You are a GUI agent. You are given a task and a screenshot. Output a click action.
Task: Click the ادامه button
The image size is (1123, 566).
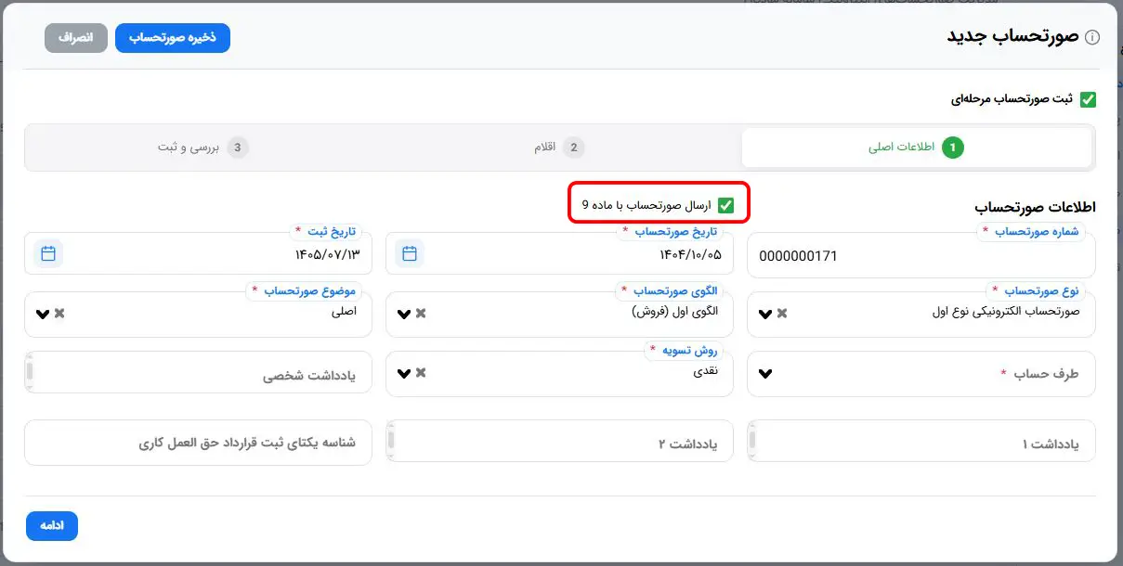52,525
